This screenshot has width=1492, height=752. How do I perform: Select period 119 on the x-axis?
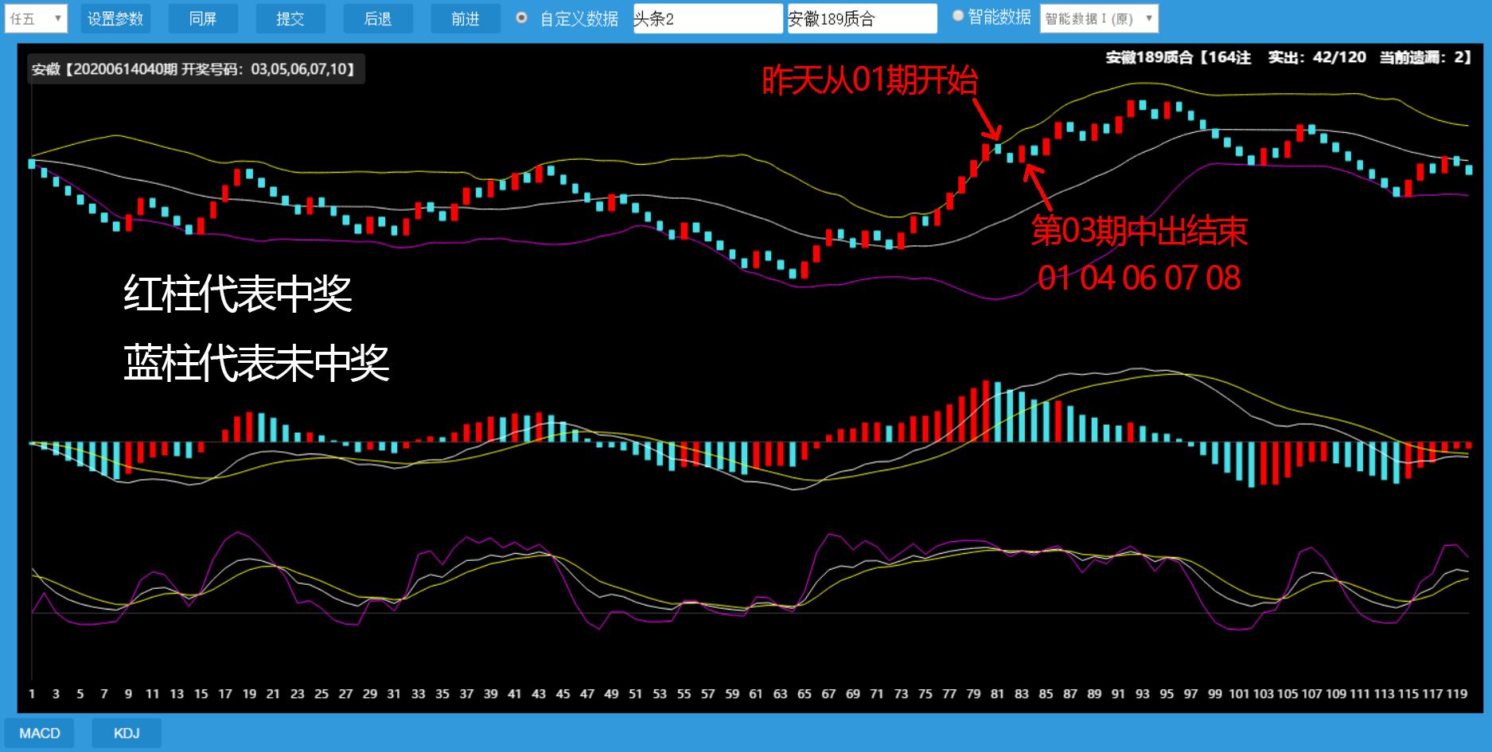tap(1457, 694)
